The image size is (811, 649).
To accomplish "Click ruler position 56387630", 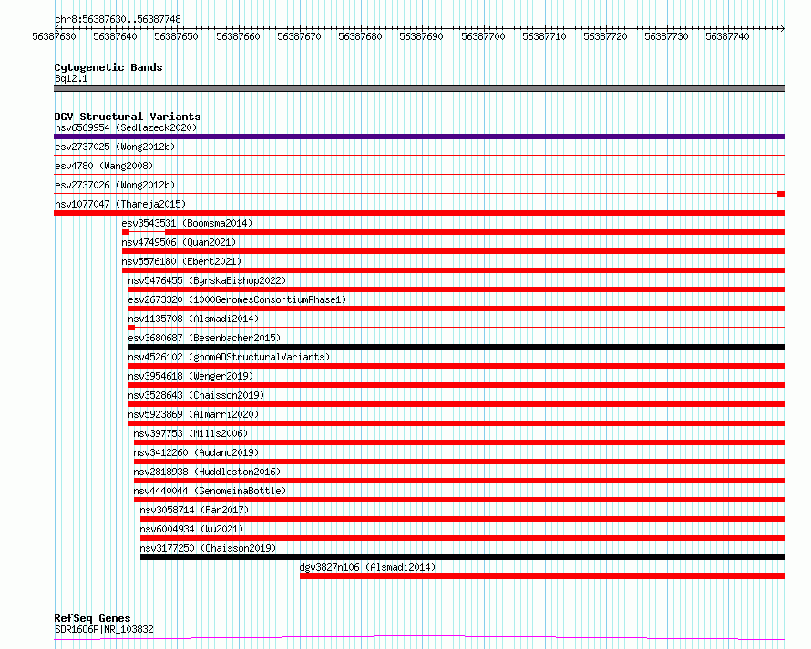I will (54, 36).
